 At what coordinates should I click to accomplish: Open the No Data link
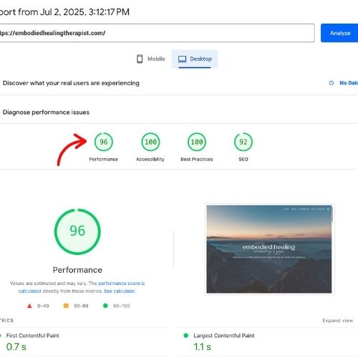(x=349, y=83)
